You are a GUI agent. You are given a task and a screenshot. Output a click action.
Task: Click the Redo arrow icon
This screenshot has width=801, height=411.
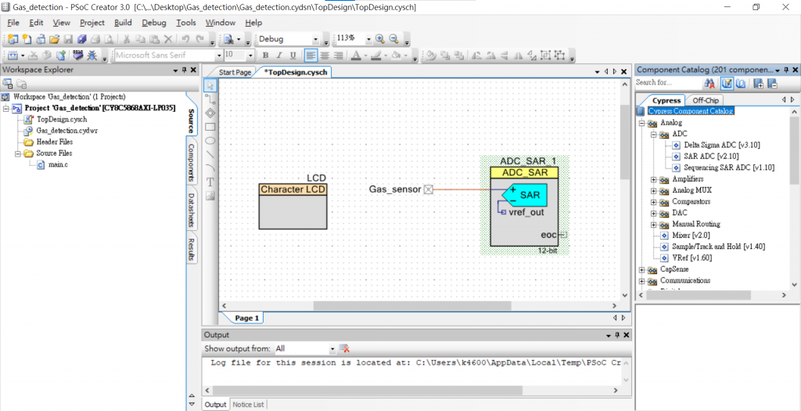pyautogui.click(x=199, y=39)
